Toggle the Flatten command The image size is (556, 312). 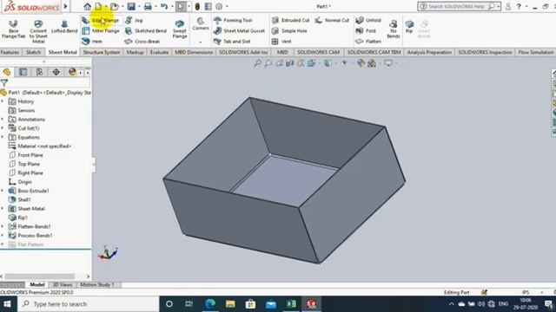point(368,42)
